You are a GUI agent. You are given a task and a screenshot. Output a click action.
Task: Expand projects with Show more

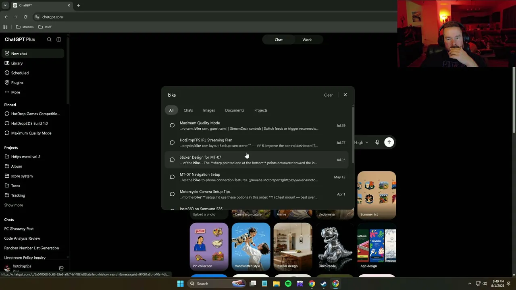[x=14, y=205]
